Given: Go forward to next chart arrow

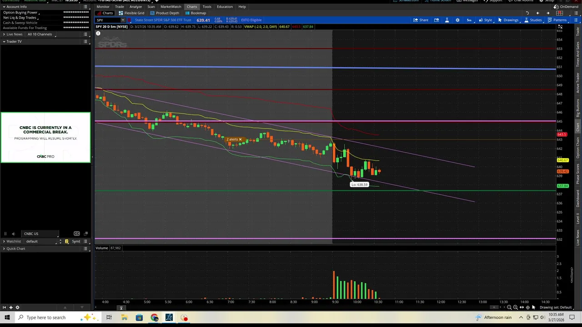Looking at the screenshot, I should pos(548,13).
